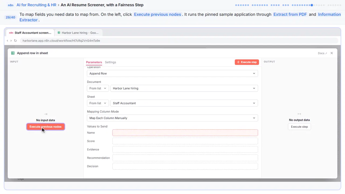Click the No input data message
Image resolution: width=345 pixels, height=194 pixels.
[46, 120]
